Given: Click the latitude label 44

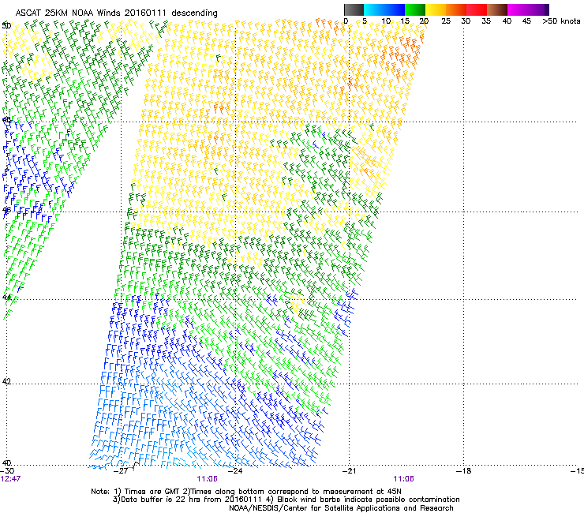Looking at the screenshot, I should click(x=6, y=298).
